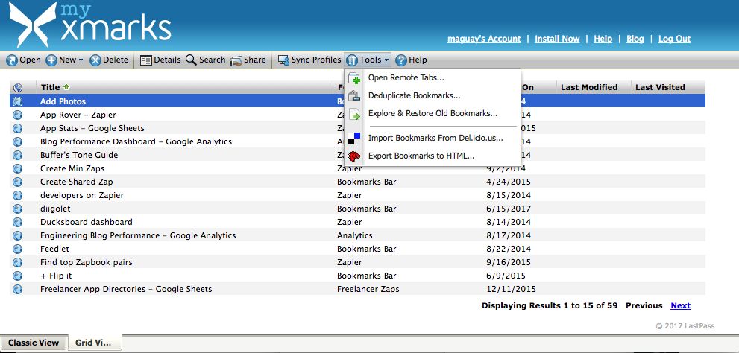The width and height of the screenshot is (739, 353).
Task: Open Details from the toolbar icon
Action: (x=146, y=60)
